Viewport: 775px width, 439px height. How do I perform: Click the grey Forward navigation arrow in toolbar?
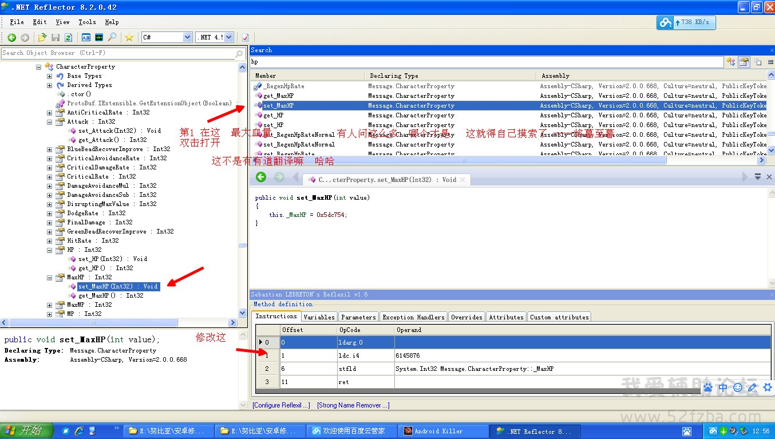pos(25,37)
